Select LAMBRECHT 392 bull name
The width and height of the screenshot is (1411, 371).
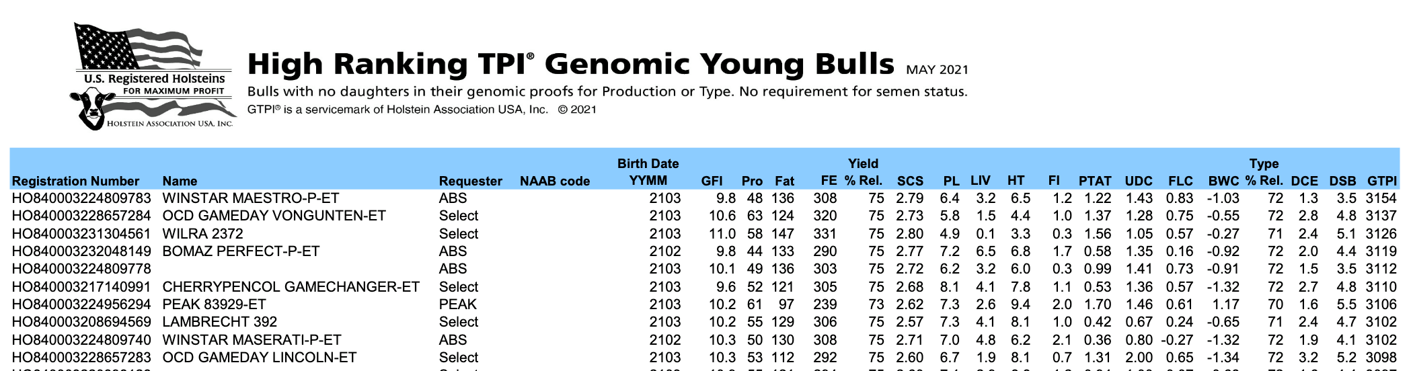pos(220,322)
